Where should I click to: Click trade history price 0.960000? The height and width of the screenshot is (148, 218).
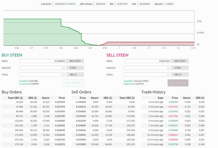pyautogui.click(x=173, y=121)
